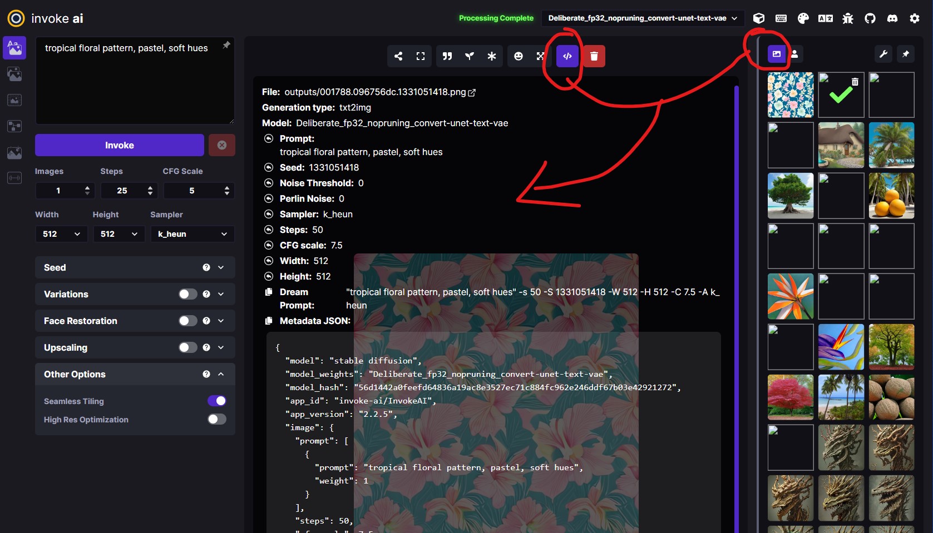Collapse the Other Options section
This screenshot has width=933, height=533.
coord(221,374)
